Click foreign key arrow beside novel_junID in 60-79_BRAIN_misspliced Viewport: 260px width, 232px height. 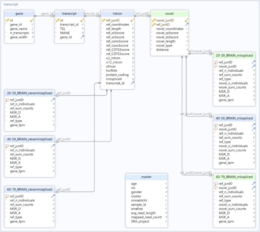point(253,187)
